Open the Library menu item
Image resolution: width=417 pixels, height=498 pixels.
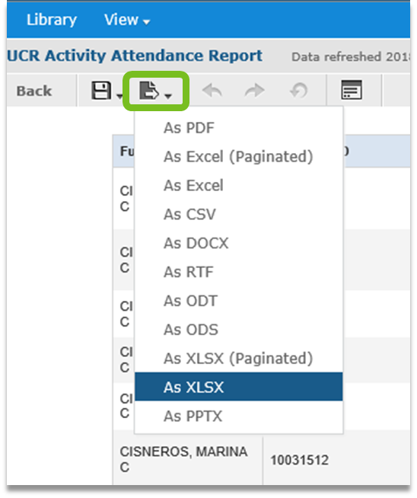[52, 20]
